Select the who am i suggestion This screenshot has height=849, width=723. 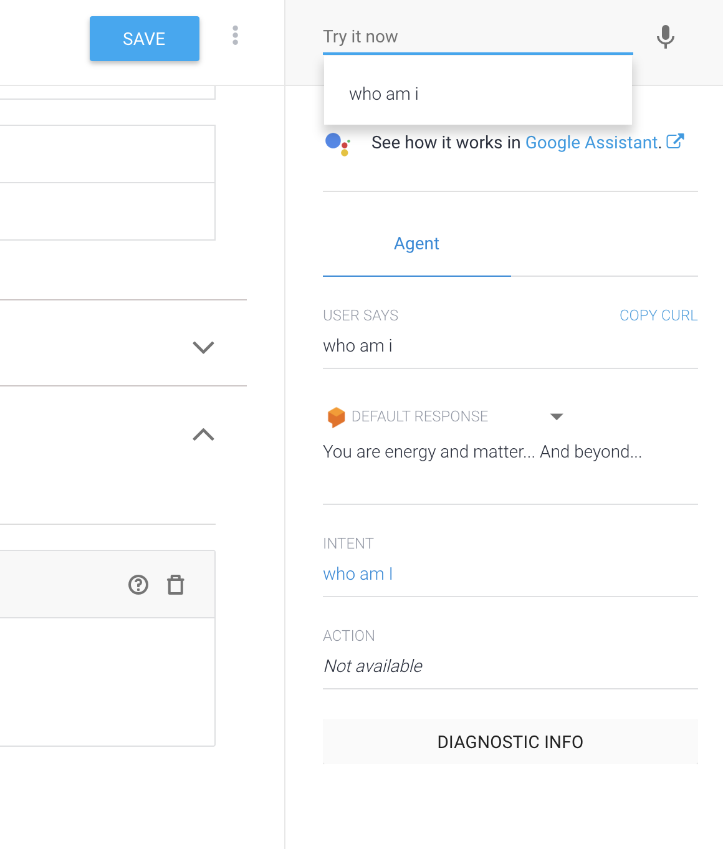point(385,94)
